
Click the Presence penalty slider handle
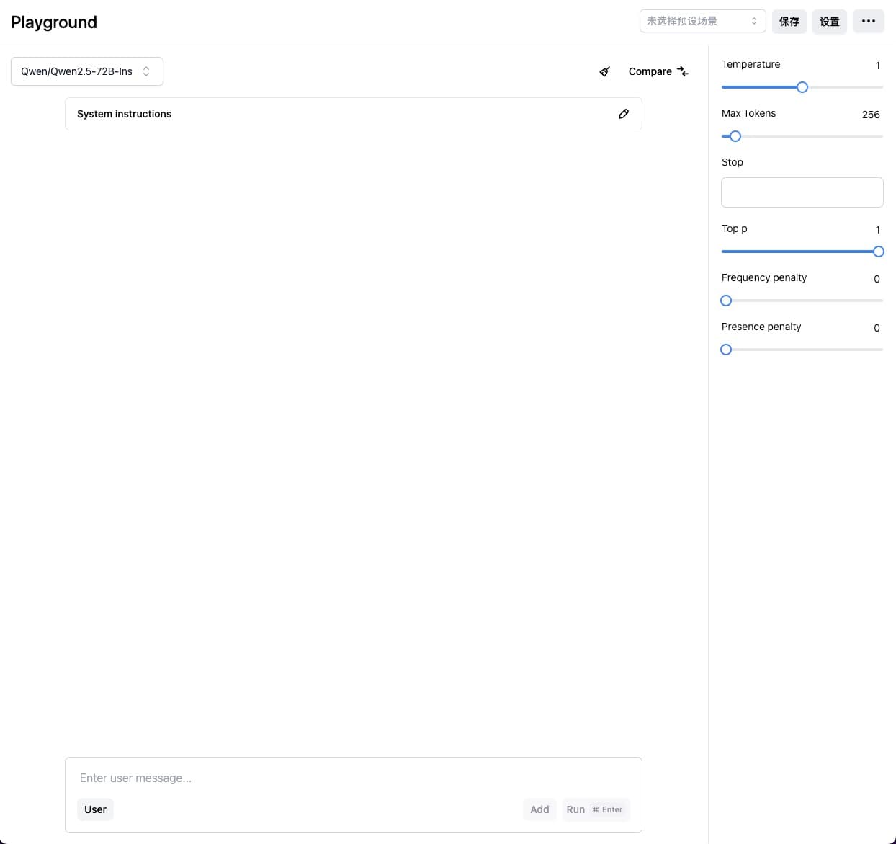click(726, 350)
